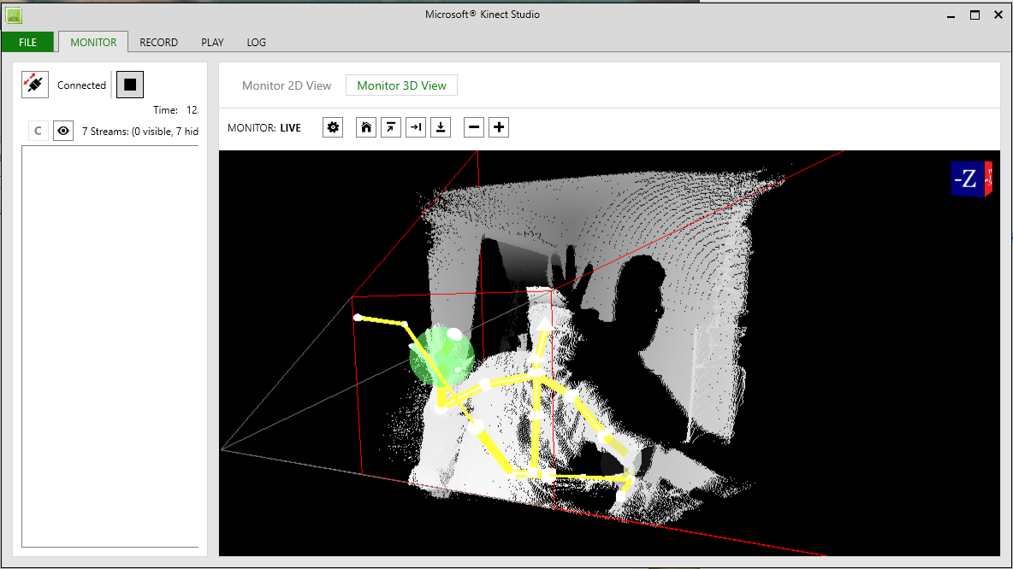
Task: Zoom in with the plus button
Action: click(499, 127)
